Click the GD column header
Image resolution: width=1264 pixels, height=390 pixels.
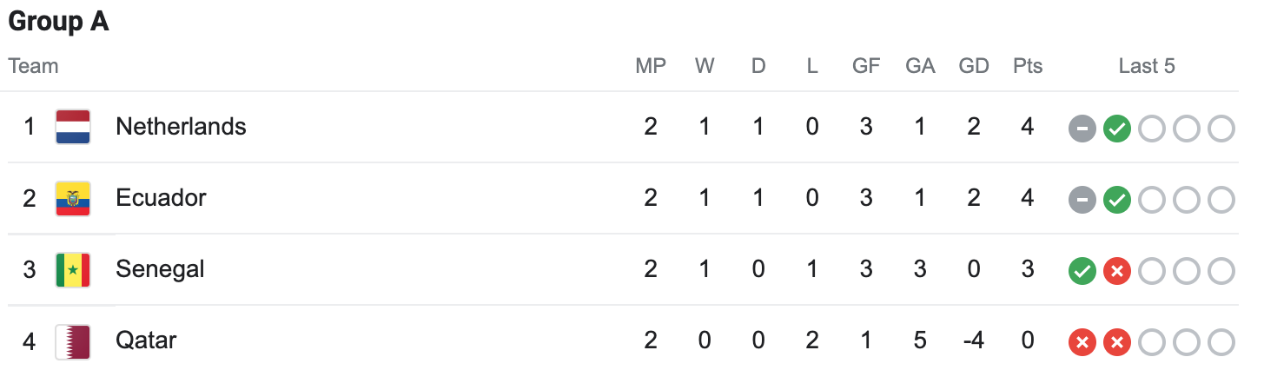coord(974,66)
